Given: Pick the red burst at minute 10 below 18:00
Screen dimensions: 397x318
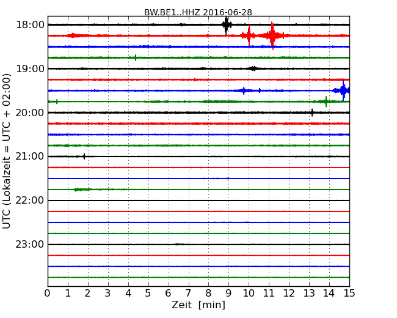Looking at the screenshot, I should point(249,35).
